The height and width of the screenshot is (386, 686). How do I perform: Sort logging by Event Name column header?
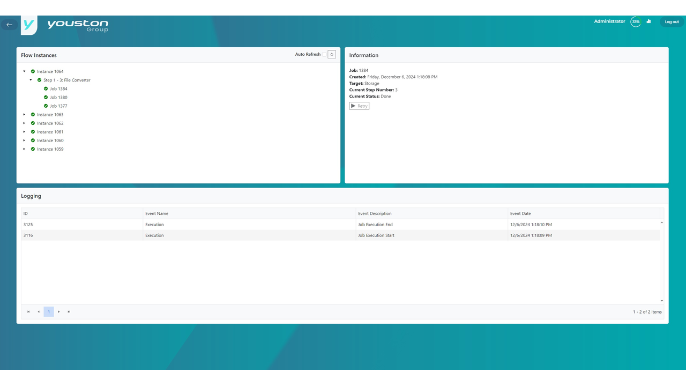(250, 213)
